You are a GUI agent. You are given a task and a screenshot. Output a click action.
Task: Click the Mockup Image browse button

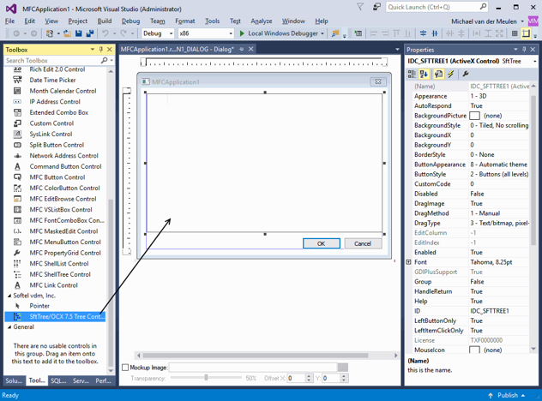pos(342,368)
